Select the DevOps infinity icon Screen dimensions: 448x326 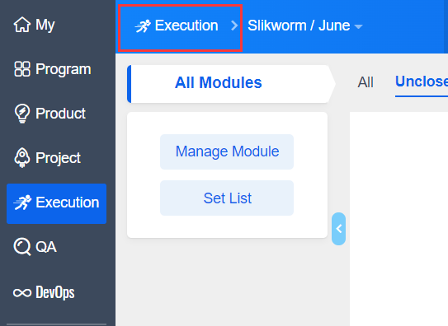(22, 293)
